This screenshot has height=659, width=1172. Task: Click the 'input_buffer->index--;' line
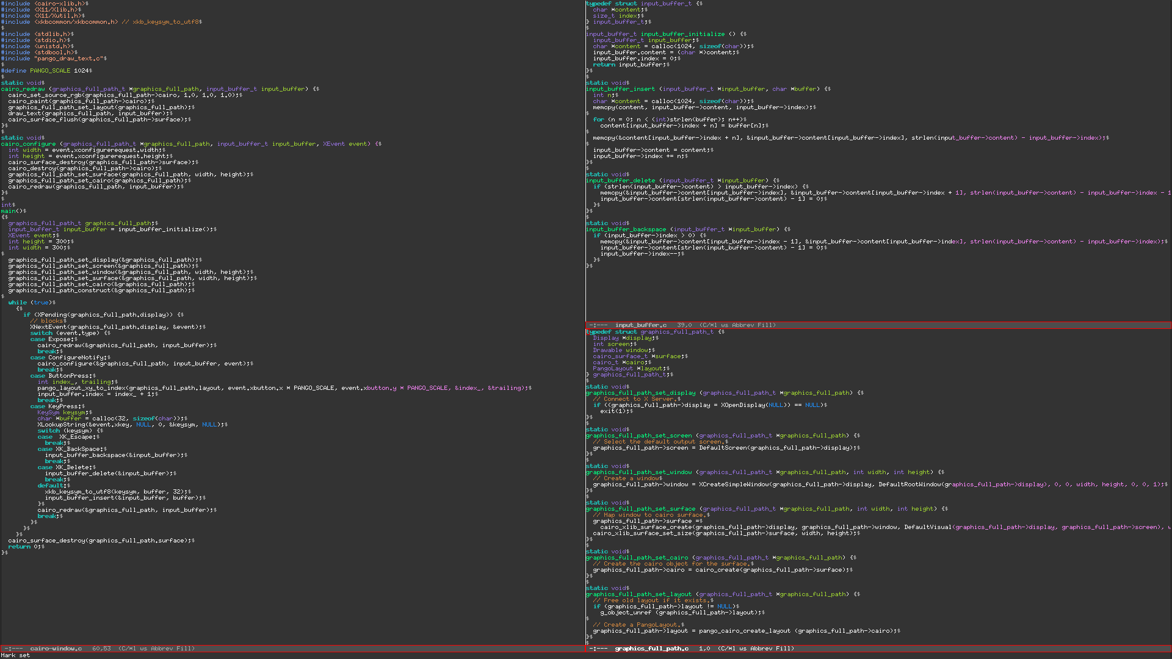pos(642,254)
